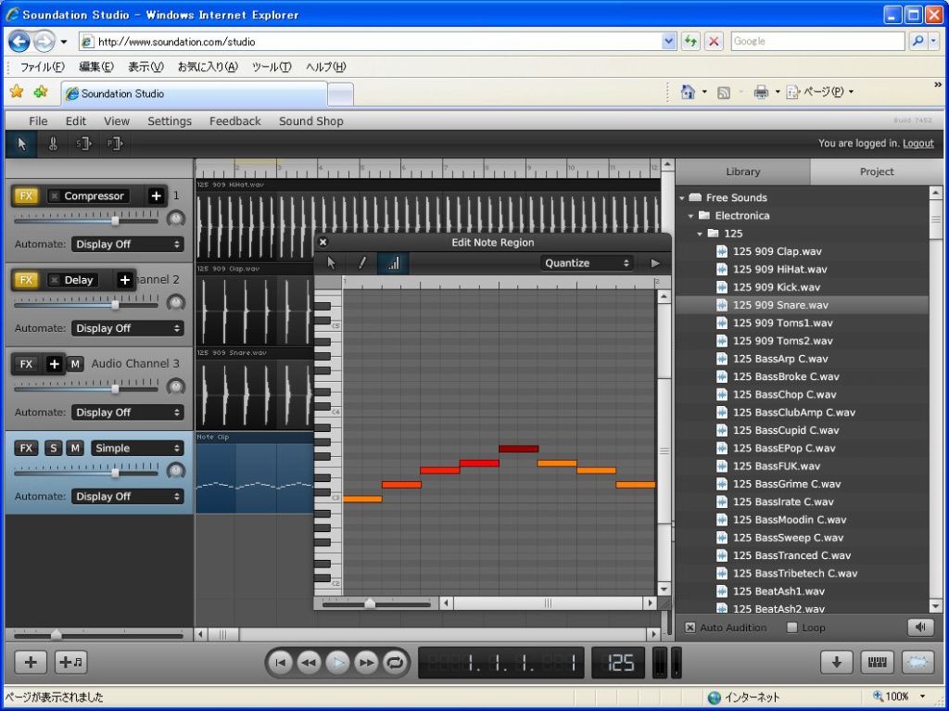Viewport: 949px width, 711px height.
Task: Toggle the Auto Audition checkbox
Action: (690, 628)
